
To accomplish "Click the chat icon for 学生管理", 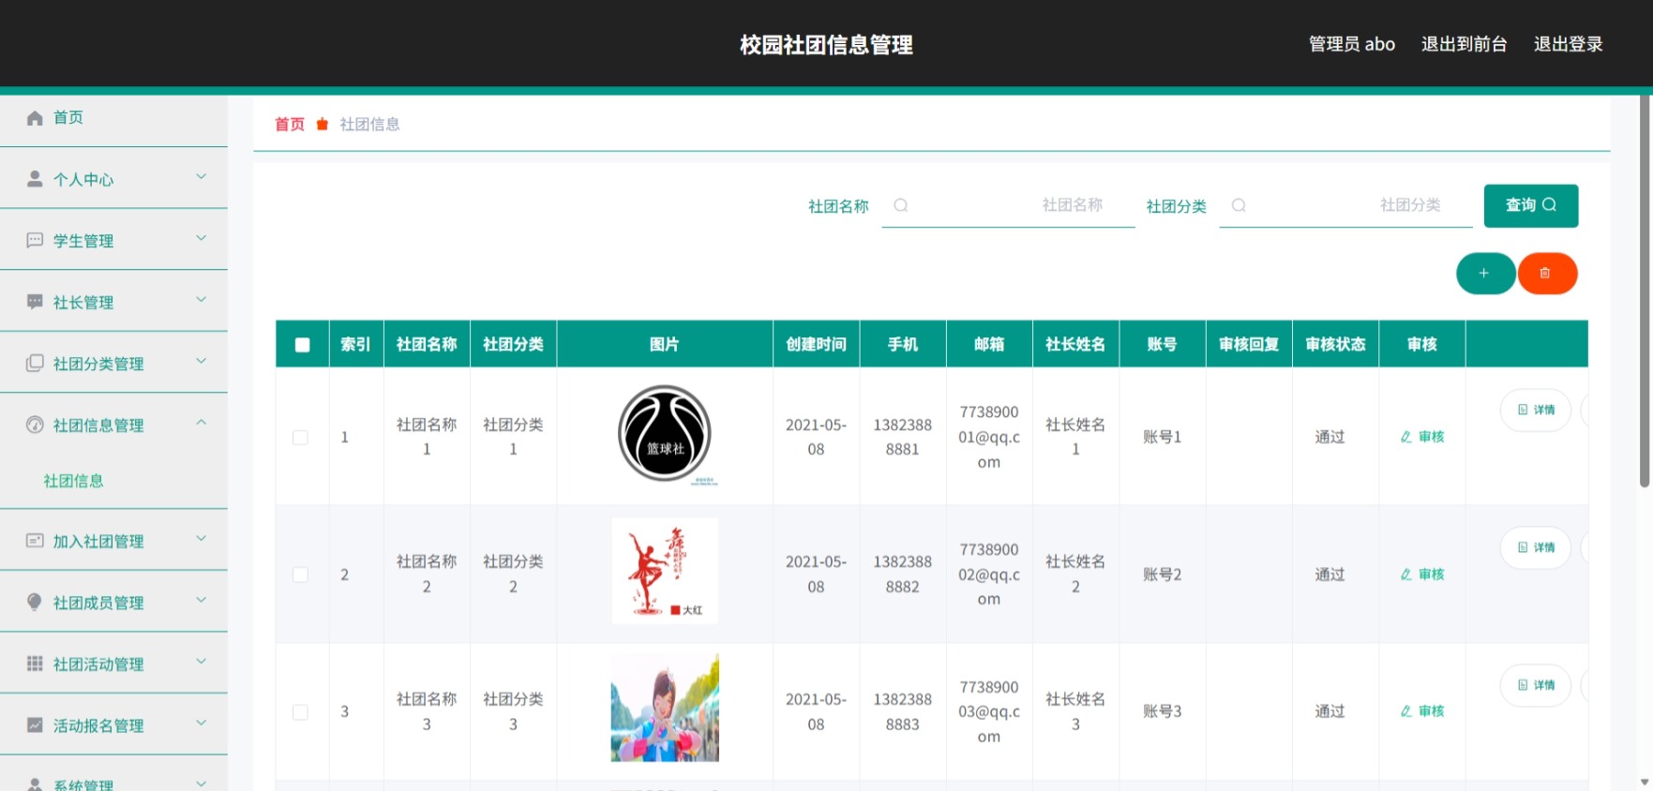I will (35, 241).
